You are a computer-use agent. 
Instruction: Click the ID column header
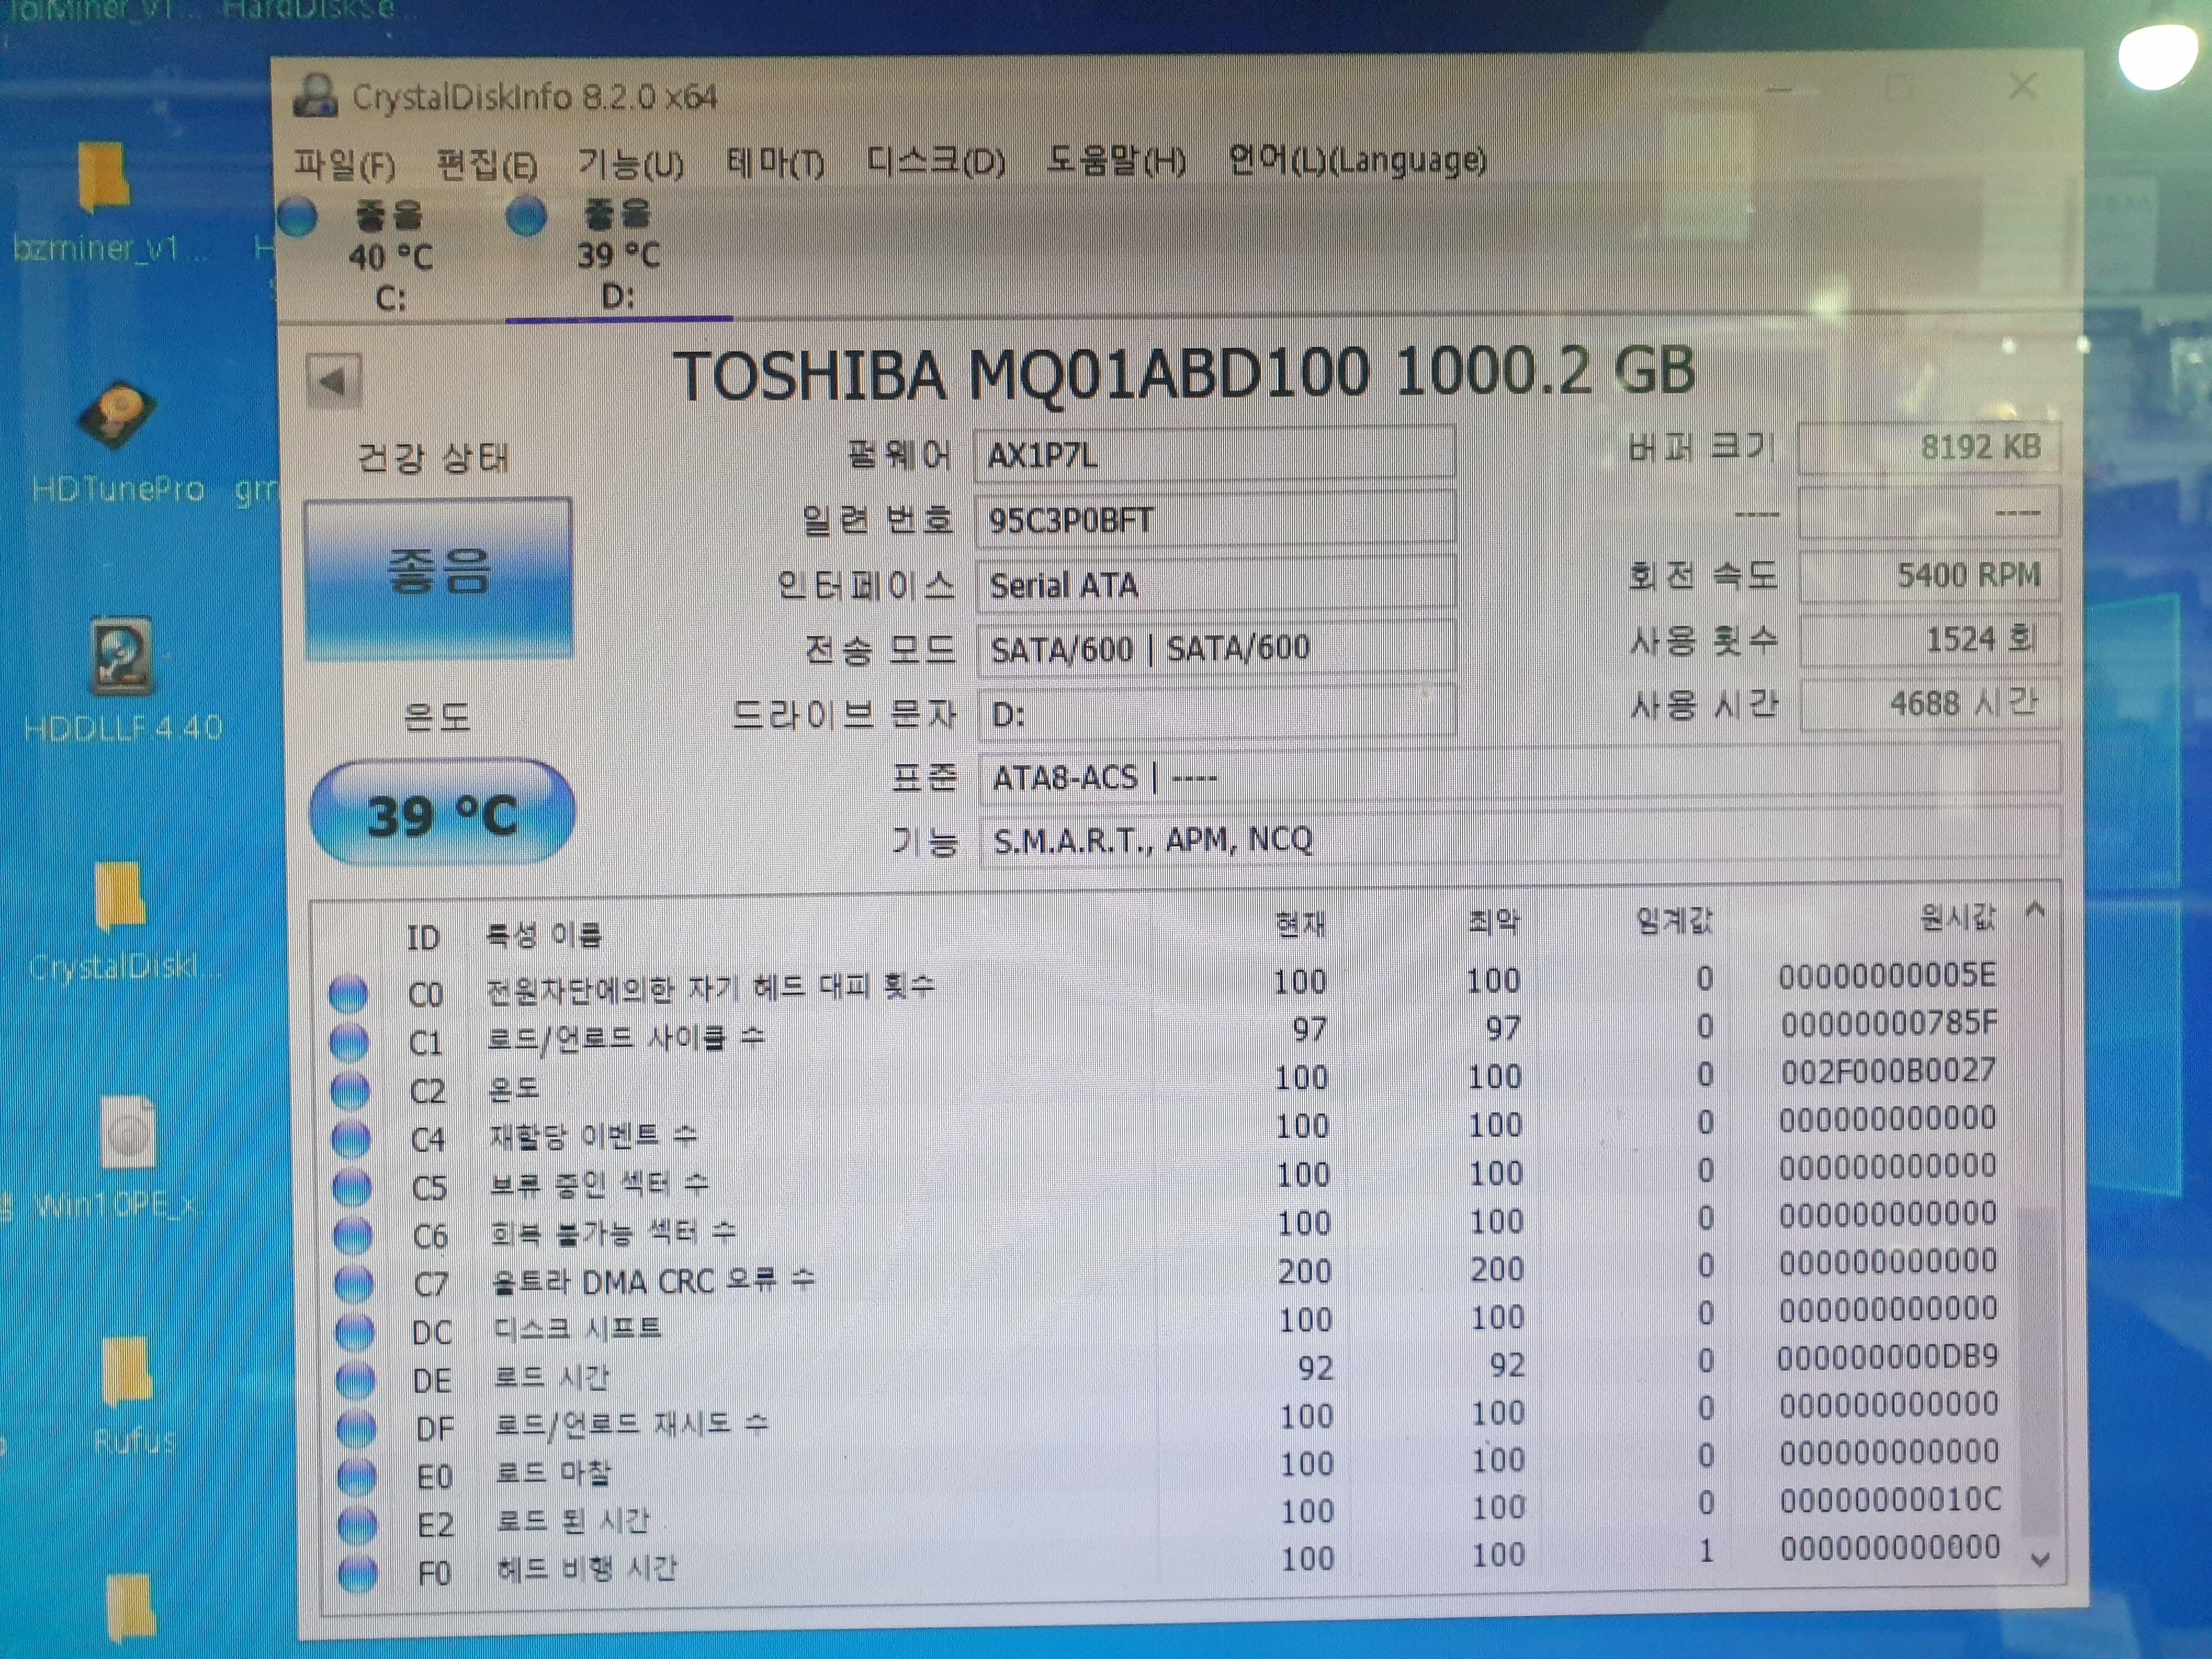(x=423, y=938)
